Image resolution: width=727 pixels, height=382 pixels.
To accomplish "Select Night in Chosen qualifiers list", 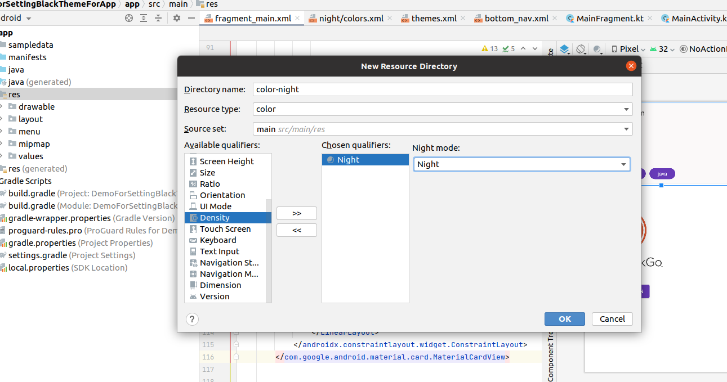I will [365, 160].
